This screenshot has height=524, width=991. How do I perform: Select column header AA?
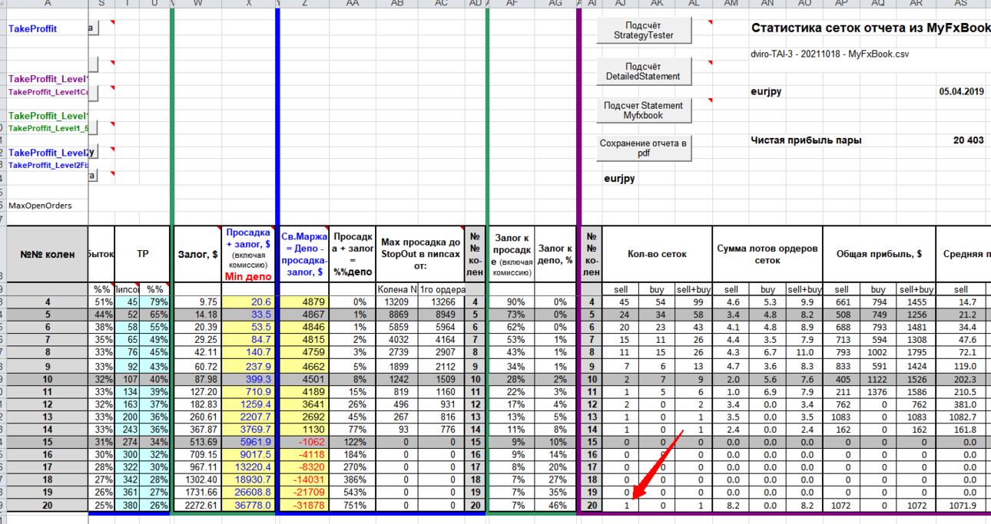[352, 4]
